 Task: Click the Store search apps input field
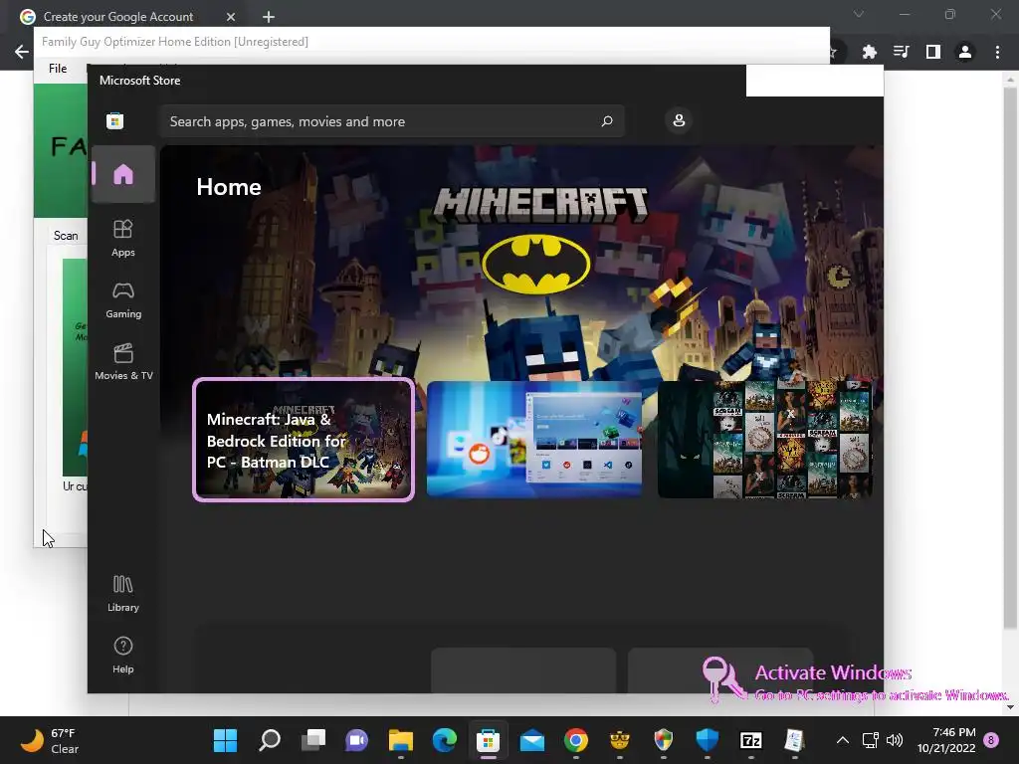(x=392, y=121)
